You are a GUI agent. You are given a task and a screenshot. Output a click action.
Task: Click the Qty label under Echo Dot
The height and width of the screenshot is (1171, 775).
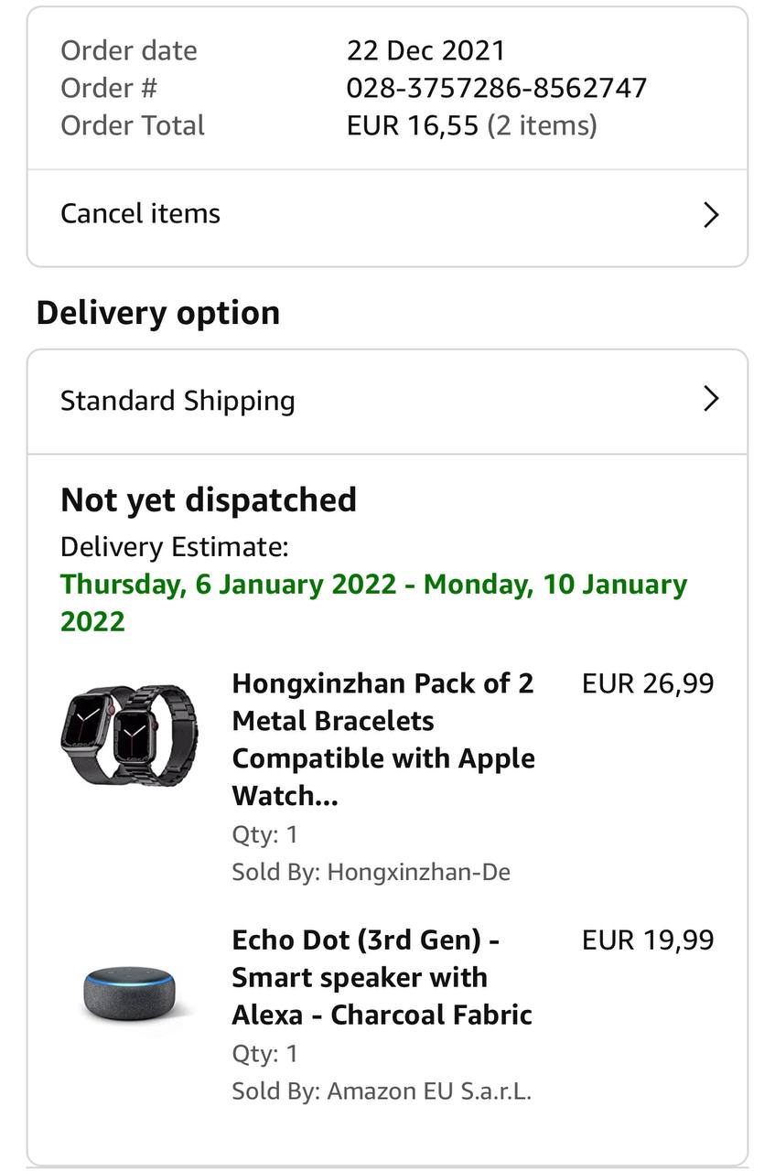click(264, 1054)
